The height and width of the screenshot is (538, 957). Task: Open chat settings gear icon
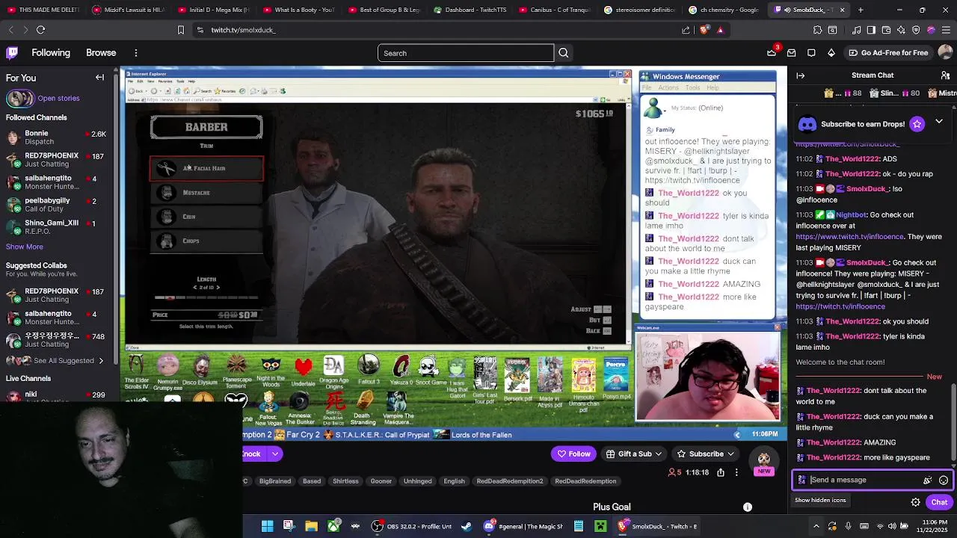pyautogui.click(x=915, y=502)
